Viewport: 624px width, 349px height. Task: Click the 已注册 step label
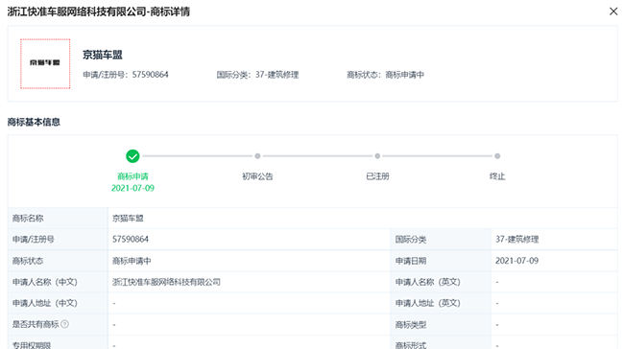point(377,176)
